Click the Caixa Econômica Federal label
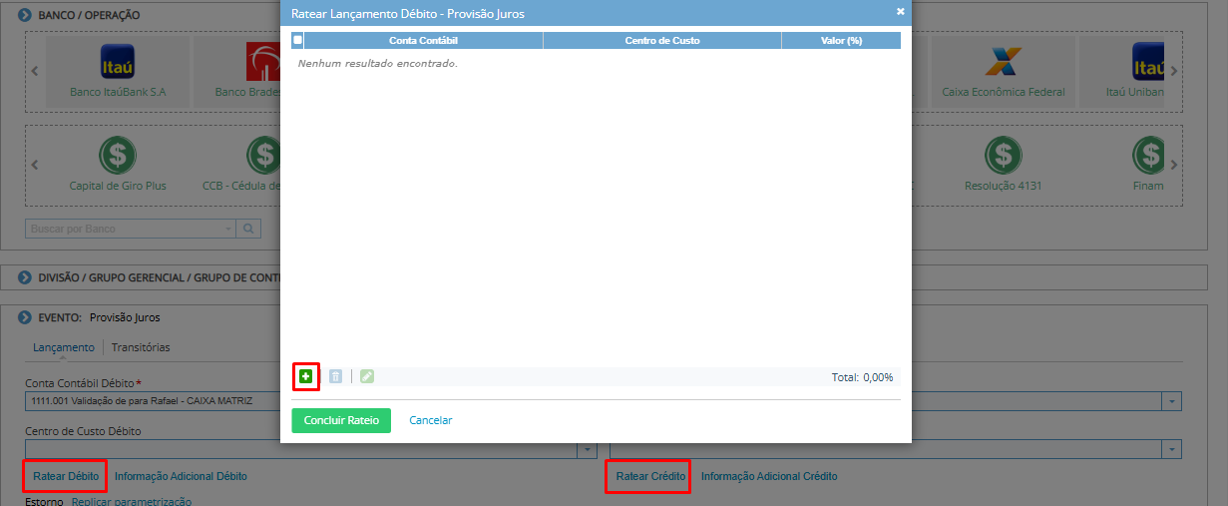Viewport: 1228px width, 506px height. (x=1004, y=92)
